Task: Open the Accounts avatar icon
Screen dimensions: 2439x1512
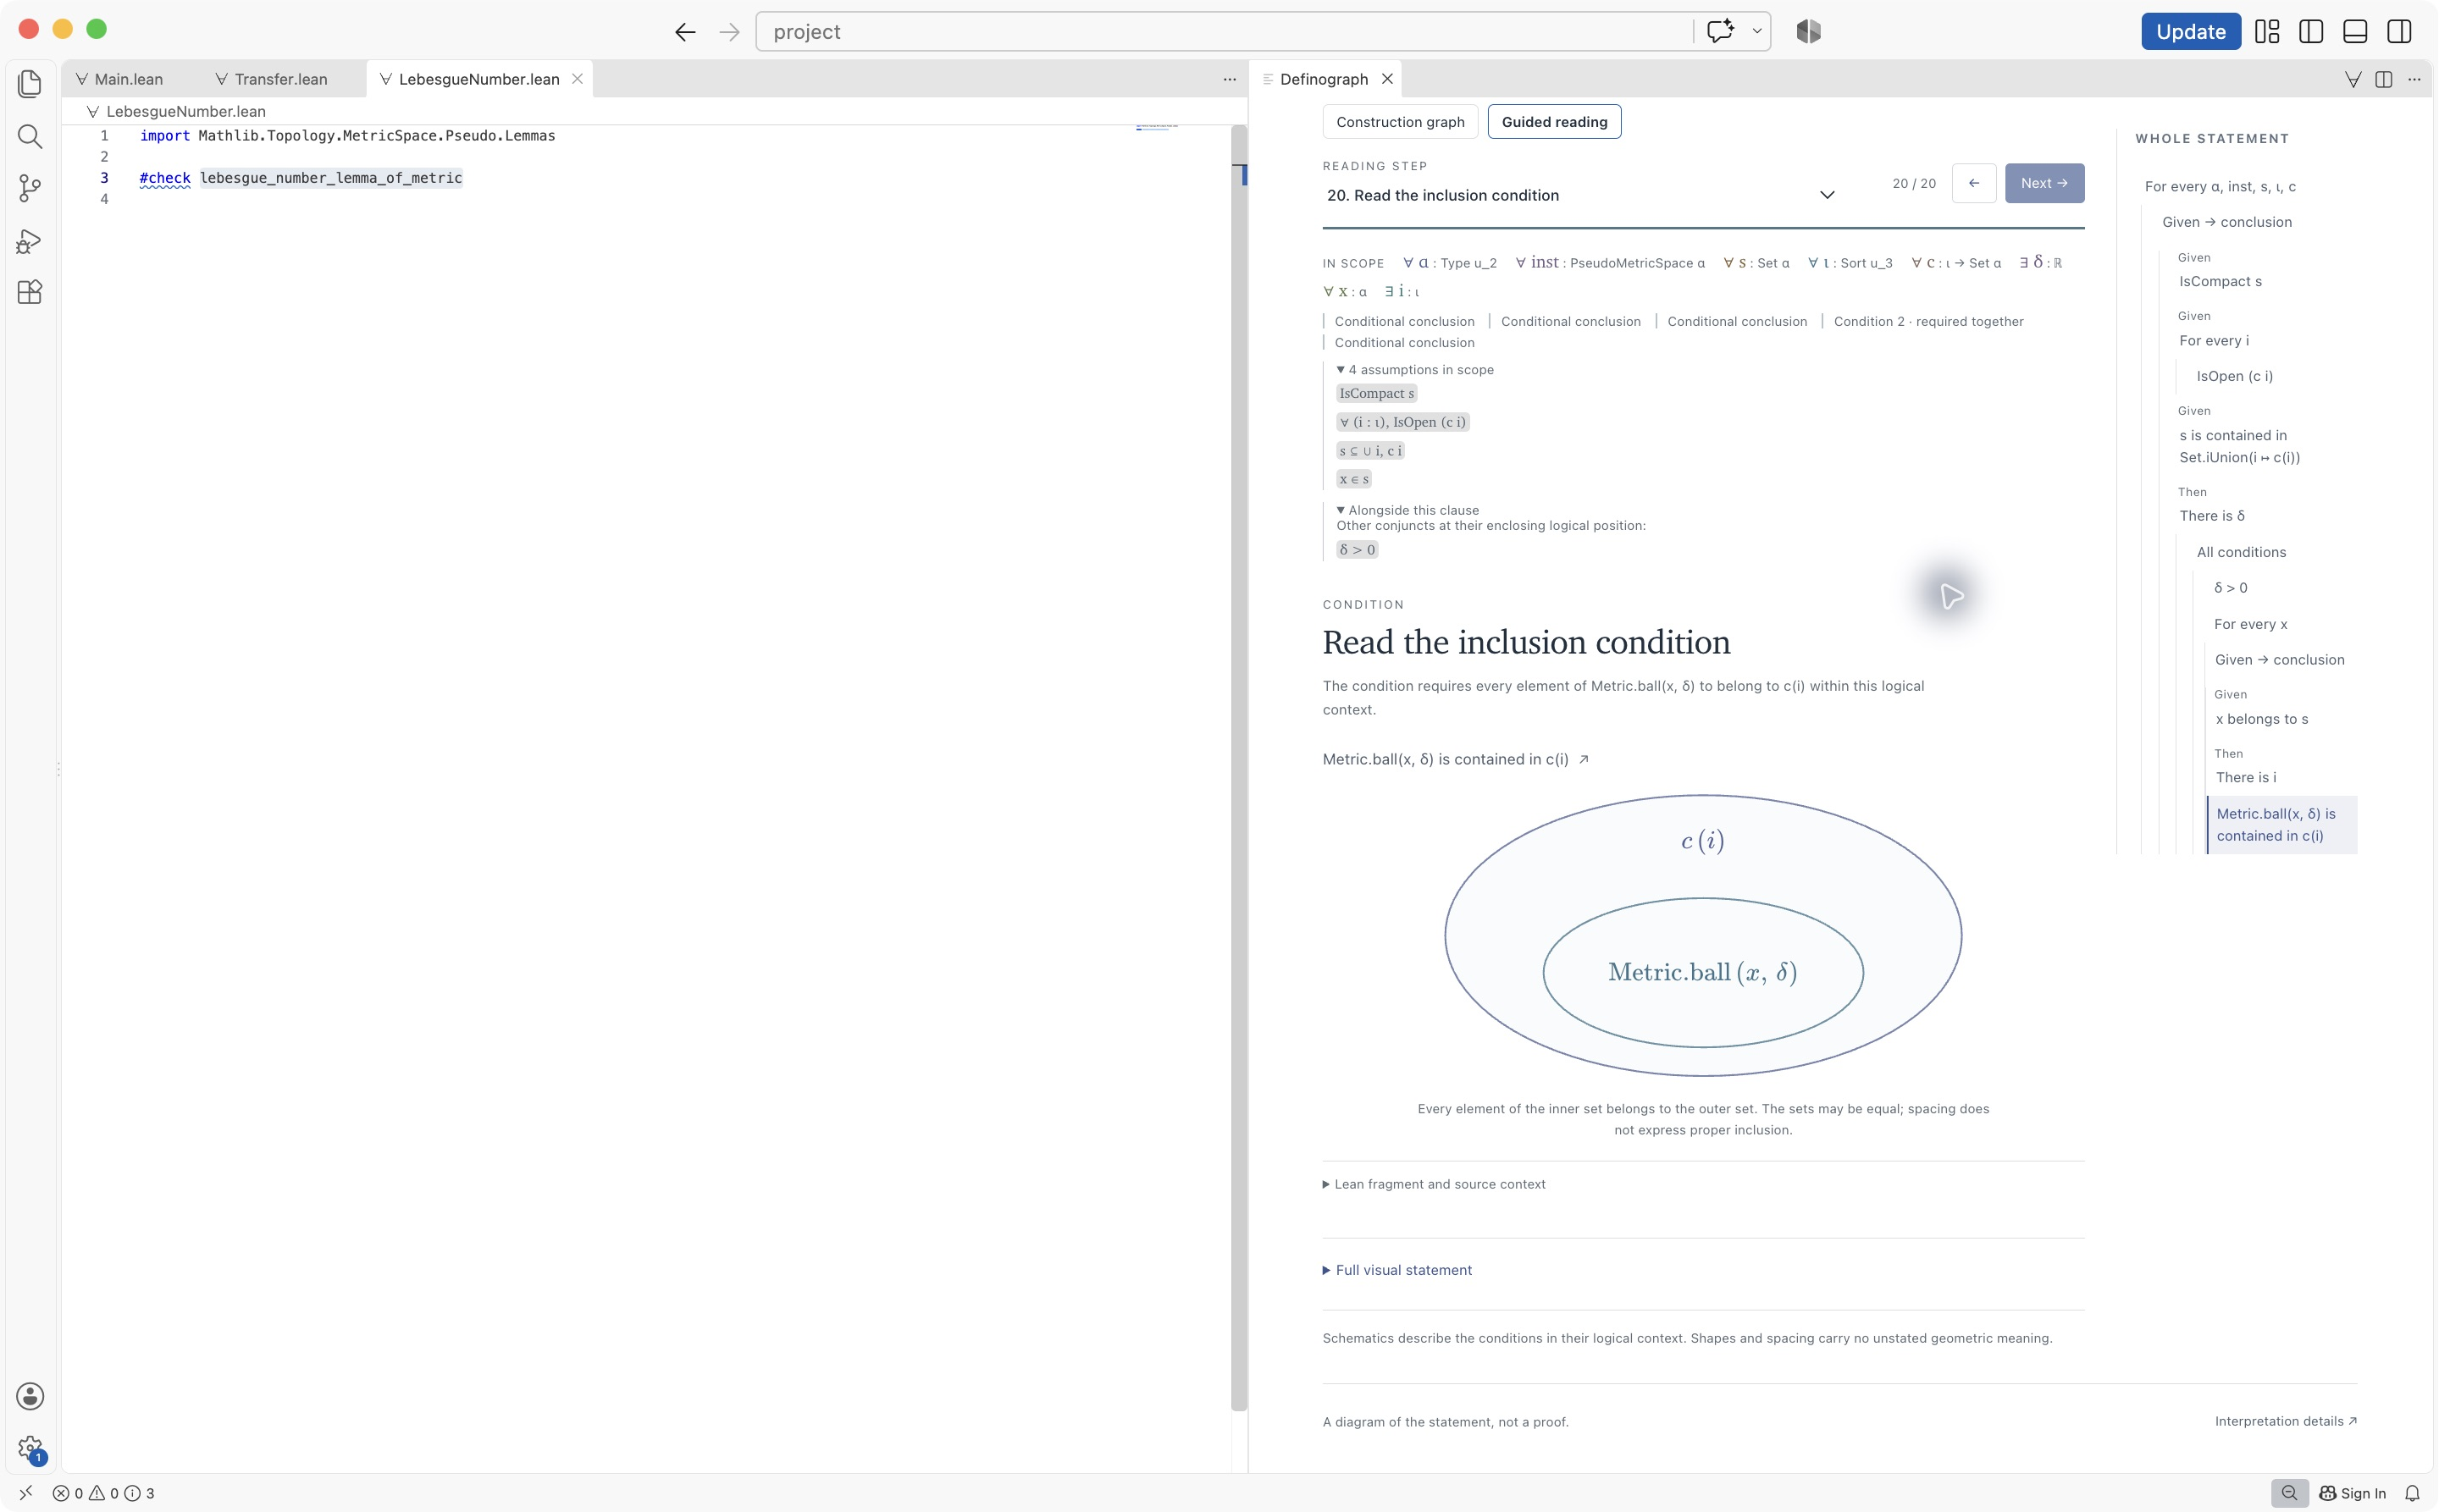Action: coord(30,1396)
